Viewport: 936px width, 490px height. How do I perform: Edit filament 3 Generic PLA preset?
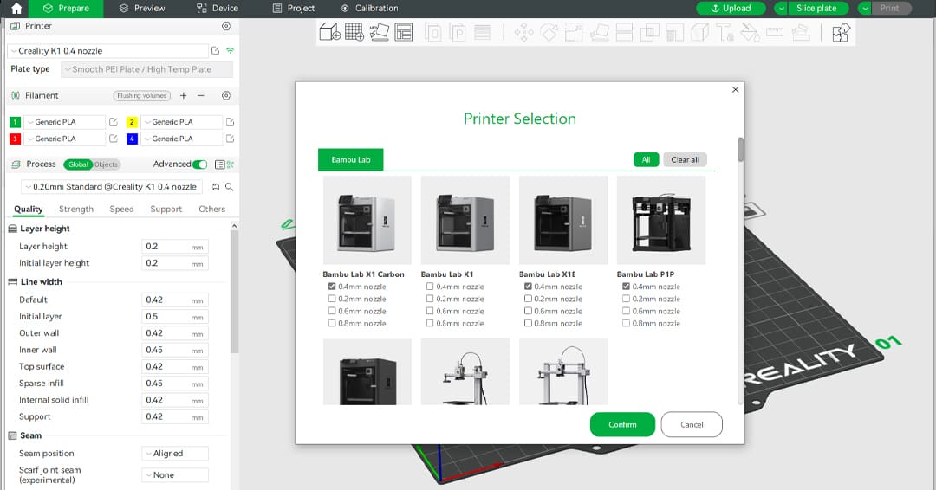pos(113,139)
